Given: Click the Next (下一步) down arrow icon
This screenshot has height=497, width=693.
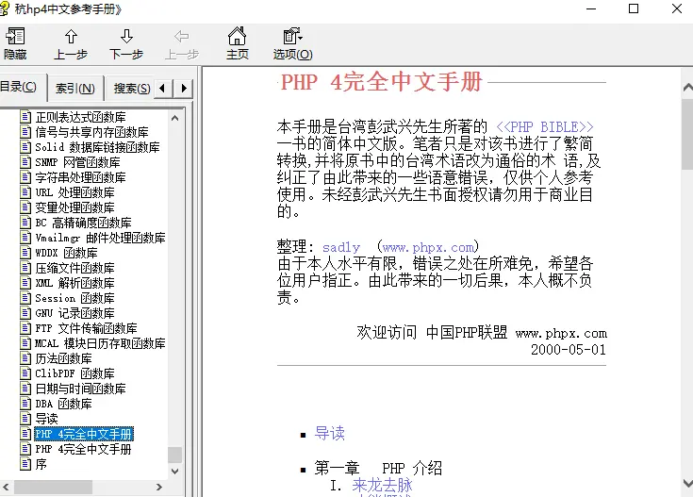Looking at the screenshot, I should click(126, 38).
